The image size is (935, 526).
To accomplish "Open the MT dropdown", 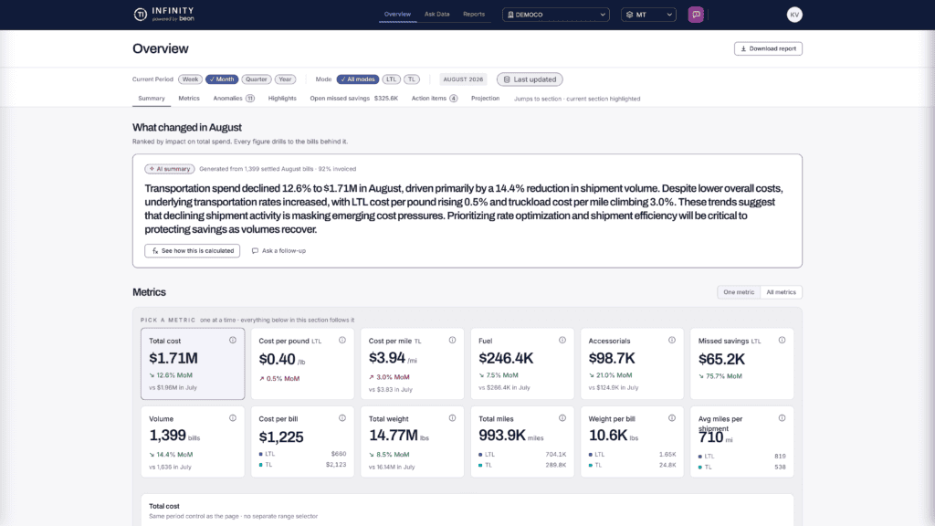I will tap(648, 15).
